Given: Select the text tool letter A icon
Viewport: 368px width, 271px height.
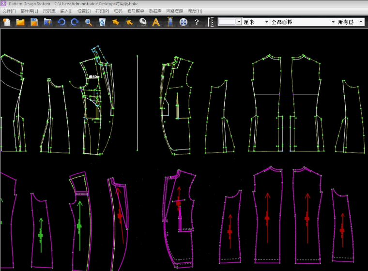Looking at the screenshot, I should 155,22.
